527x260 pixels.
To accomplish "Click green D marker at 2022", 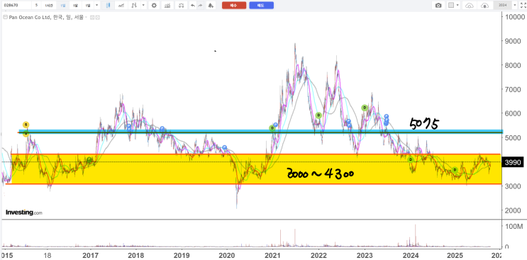I will 318,115.
